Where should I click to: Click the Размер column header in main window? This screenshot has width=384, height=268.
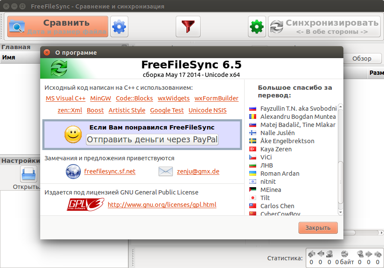pos(376,73)
